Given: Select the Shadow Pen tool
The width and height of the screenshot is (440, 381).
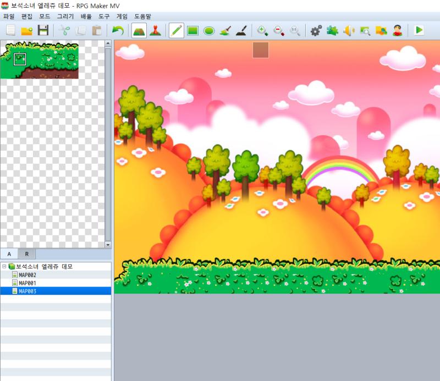Looking at the screenshot, I should pyautogui.click(x=241, y=30).
